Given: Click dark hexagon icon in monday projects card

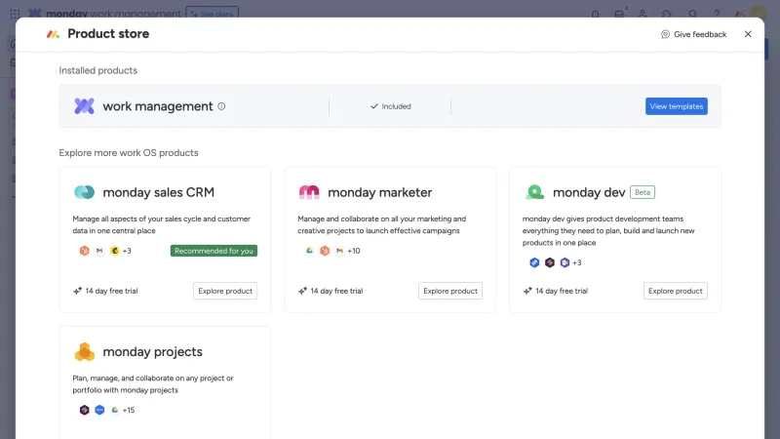Looking at the screenshot, I should [x=84, y=410].
